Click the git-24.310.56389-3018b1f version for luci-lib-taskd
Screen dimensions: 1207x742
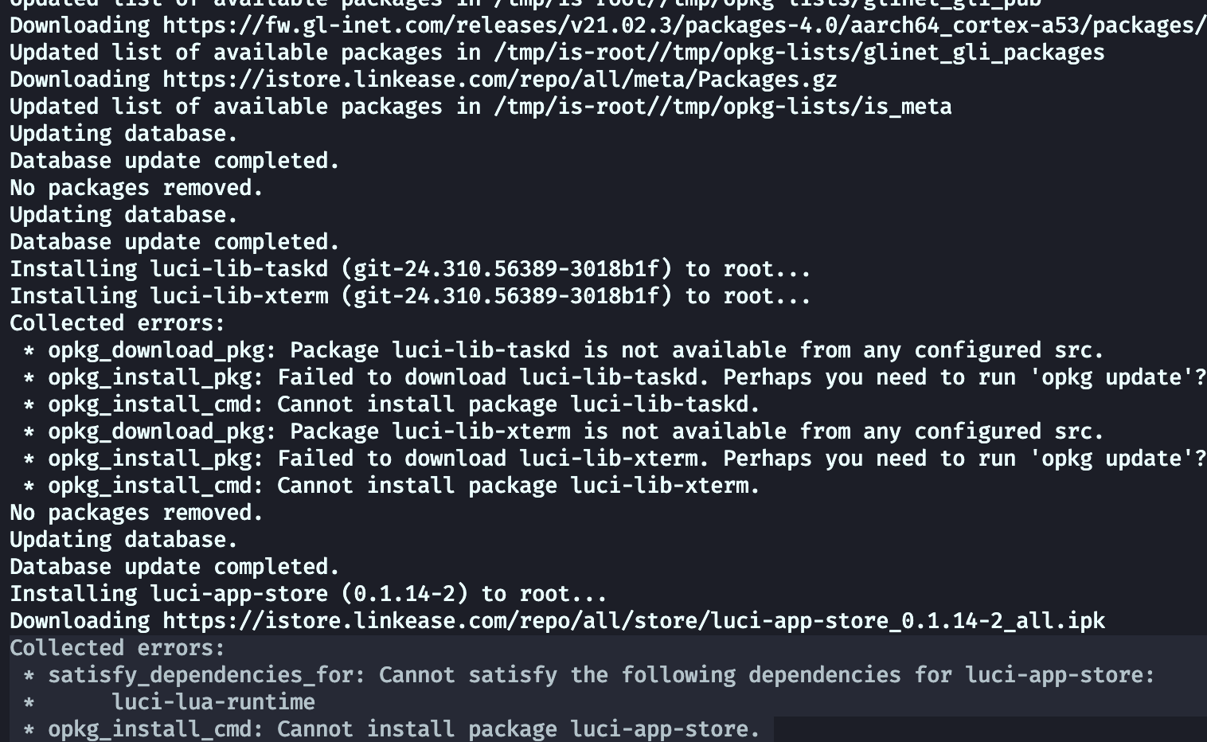click(506, 269)
